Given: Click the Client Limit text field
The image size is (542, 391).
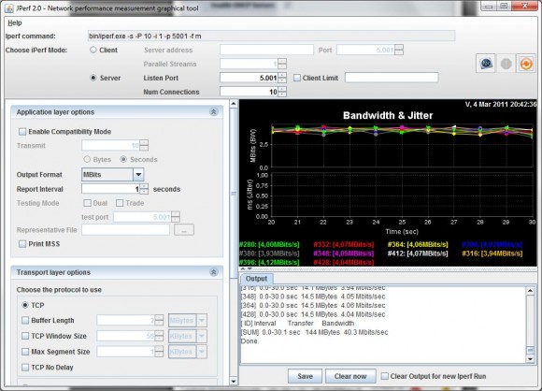Looking at the screenshot, I should pos(392,78).
